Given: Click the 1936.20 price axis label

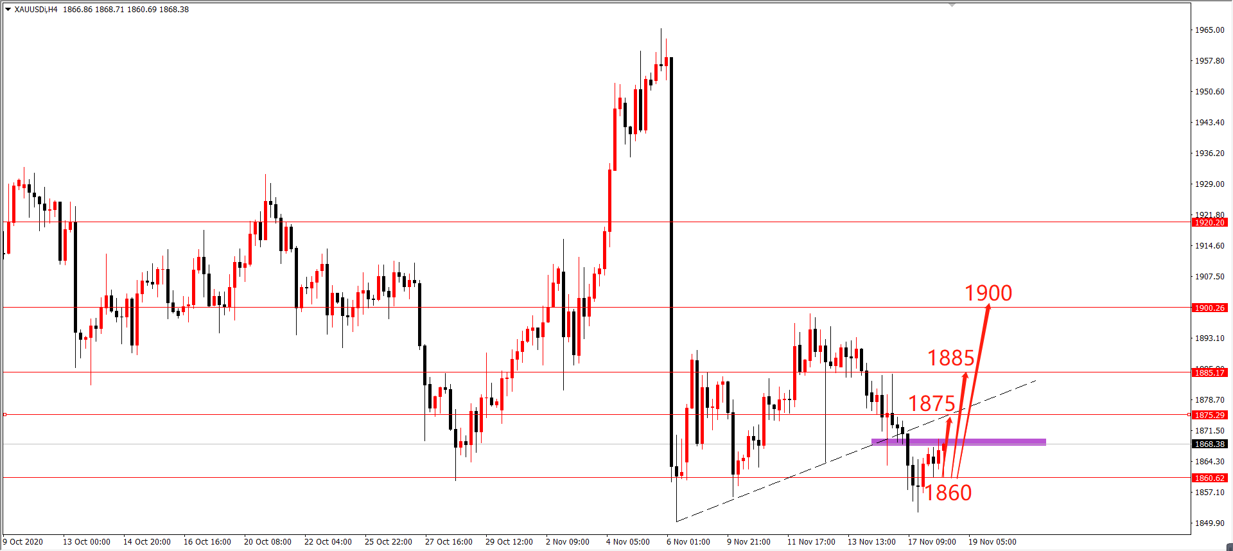Looking at the screenshot, I should [1209, 153].
